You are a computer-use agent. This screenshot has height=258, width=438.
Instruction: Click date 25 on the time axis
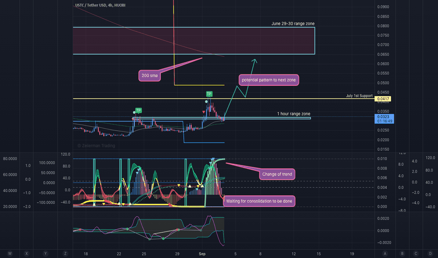tap(144, 254)
